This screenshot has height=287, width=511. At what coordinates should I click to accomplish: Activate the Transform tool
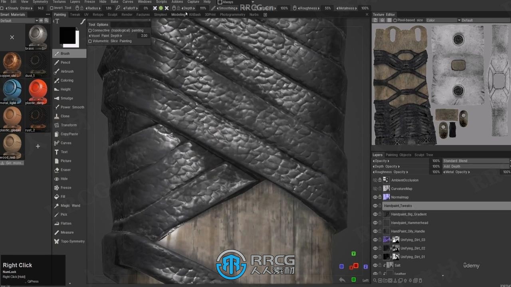pyautogui.click(x=69, y=125)
